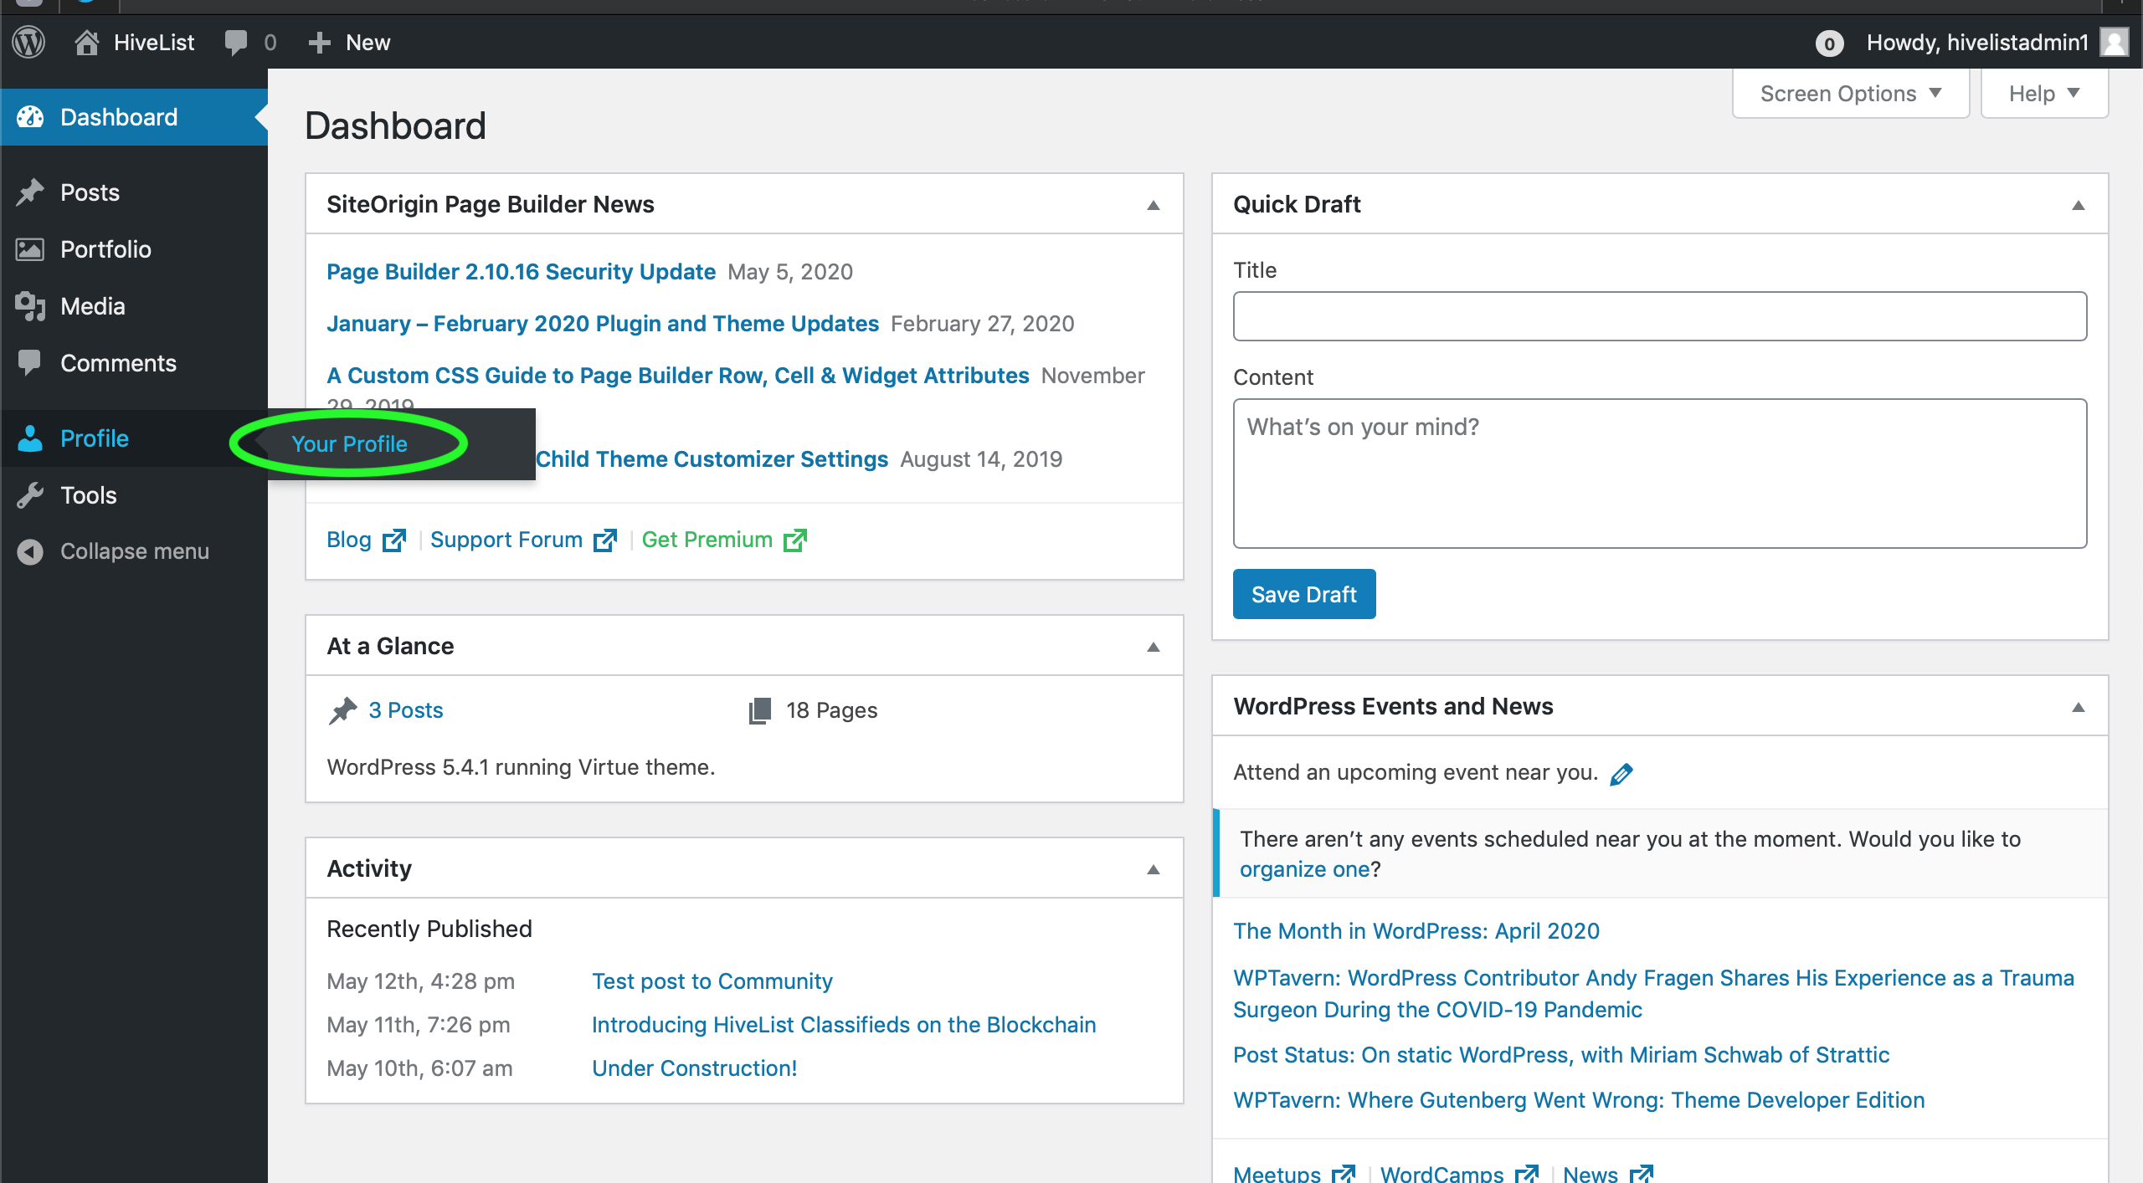Viewport: 2143px width, 1183px height.
Task: Open Child Theme Customizer Settings link
Action: coord(712,459)
